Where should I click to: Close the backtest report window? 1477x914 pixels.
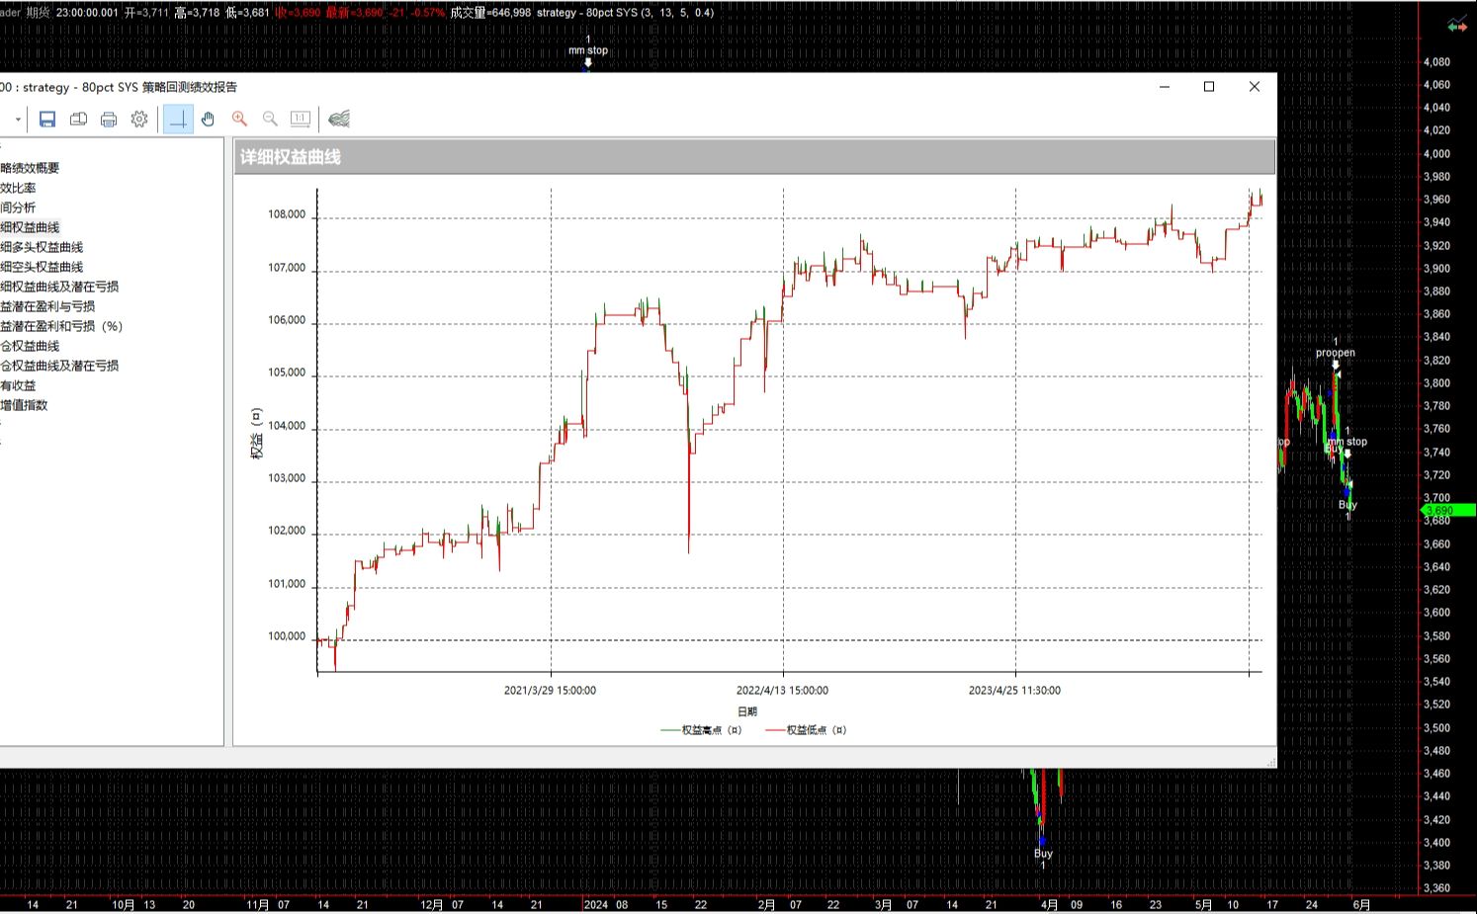pos(1254,87)
